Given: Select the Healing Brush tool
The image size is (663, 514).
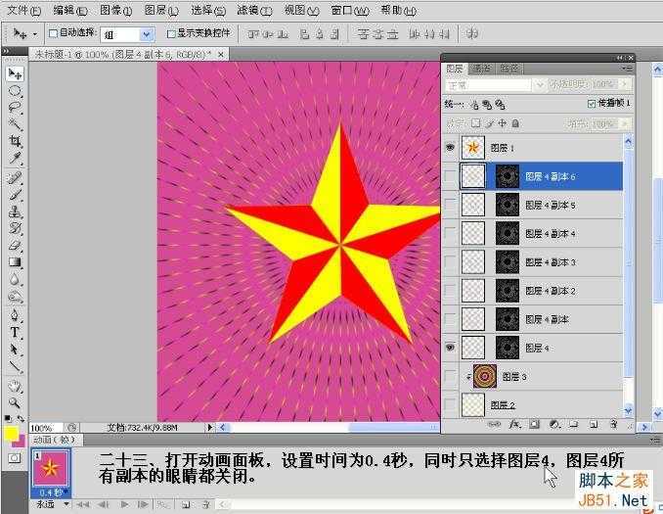Looking at the screenshot, I should pyautogui.click(x=15, y=178).
